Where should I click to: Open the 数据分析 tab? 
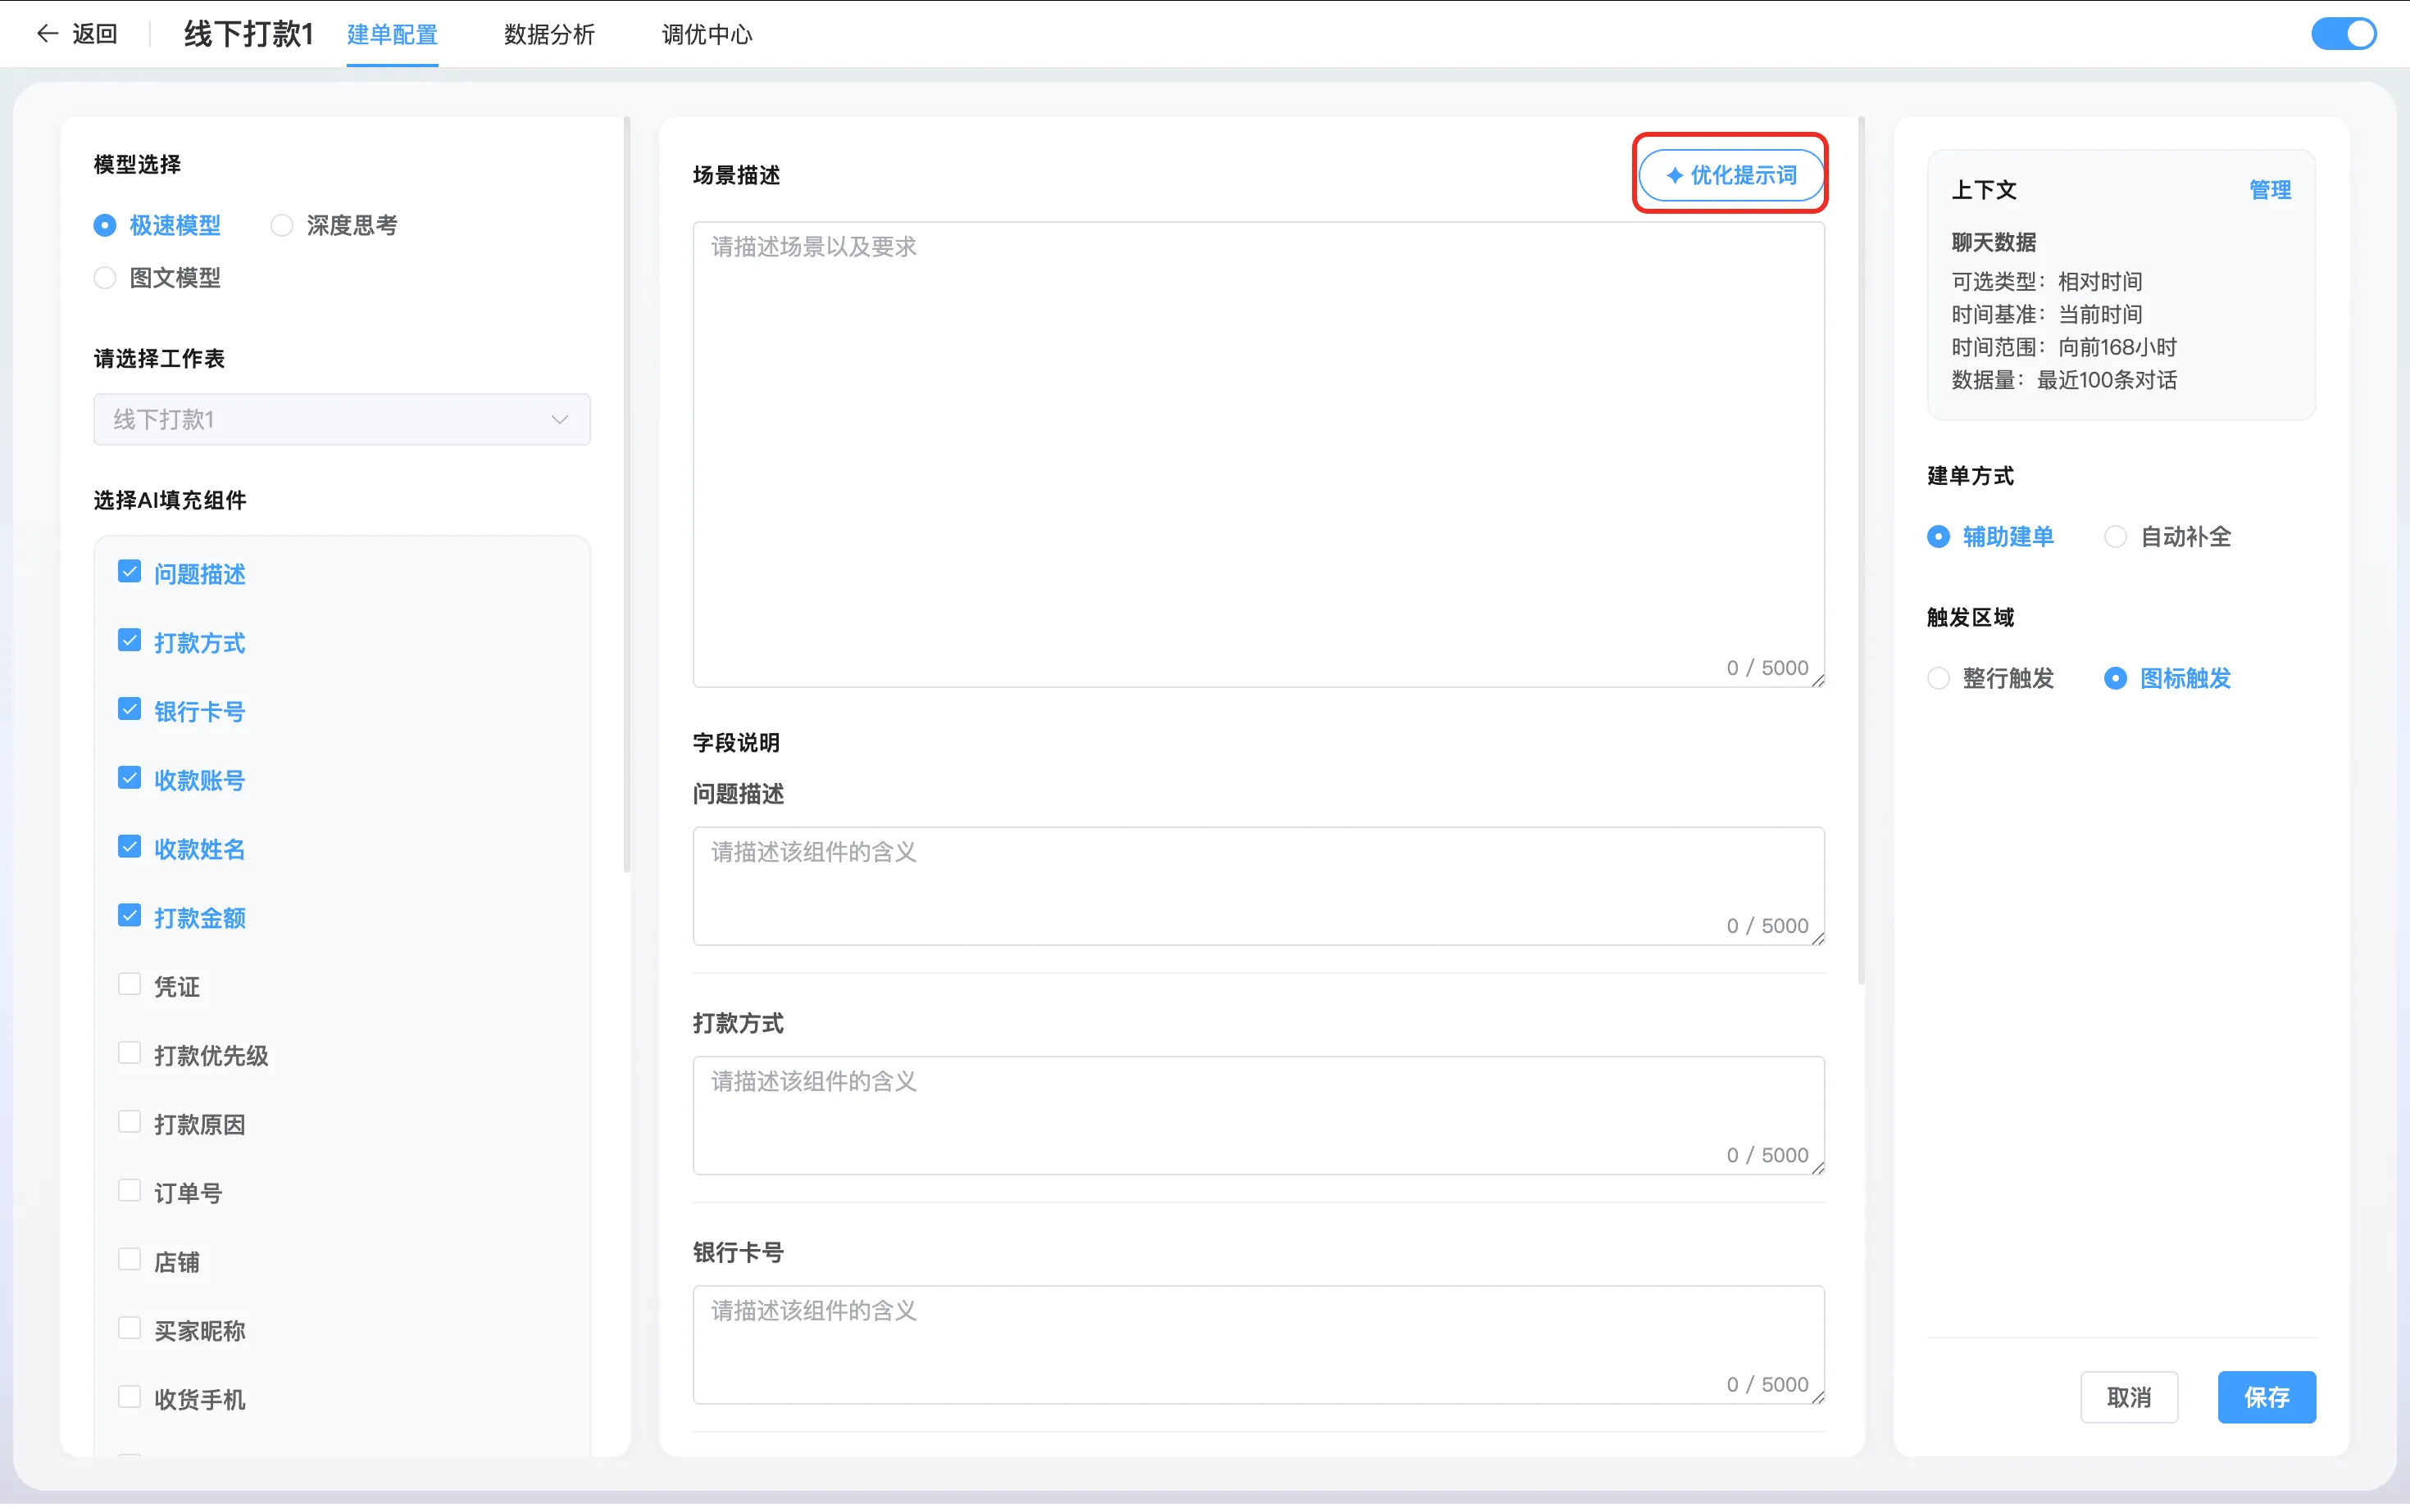click(549, 35)
